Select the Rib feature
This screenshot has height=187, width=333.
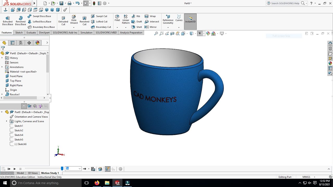click(x=136, y=16)
